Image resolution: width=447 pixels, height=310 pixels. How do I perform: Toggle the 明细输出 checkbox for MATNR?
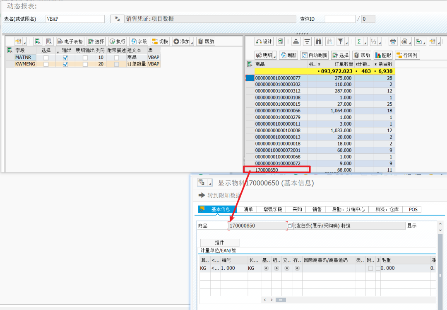coord(85,57)
